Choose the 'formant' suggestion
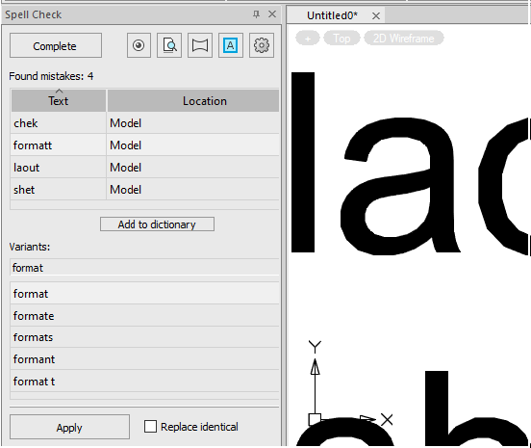531x448 pixels. point(144,359)
